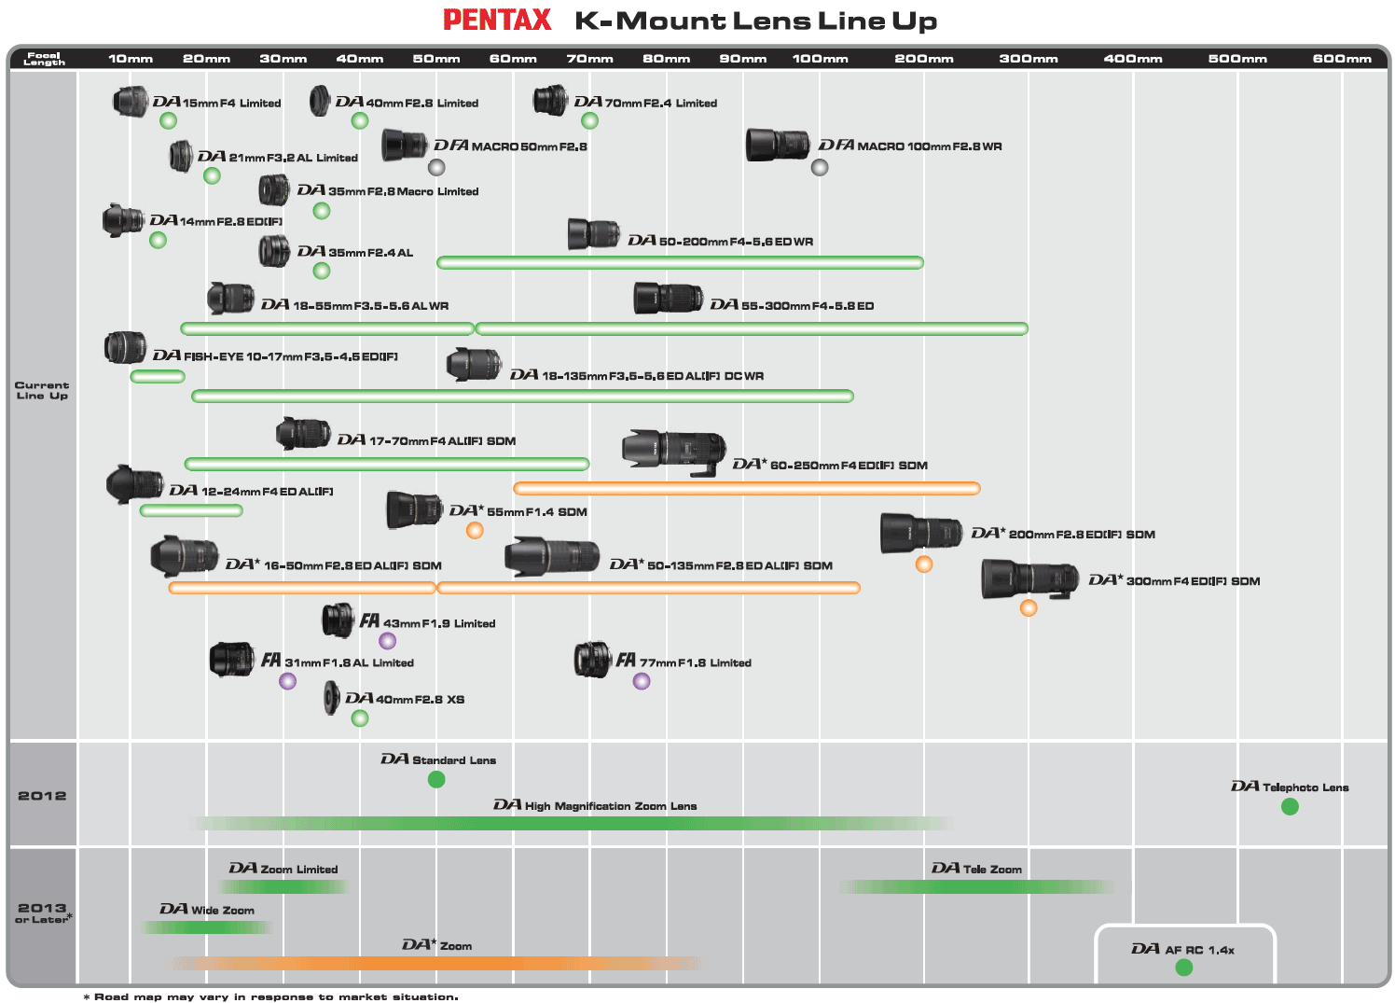Click the green dot under DA Telephoto Lens

(1290, 807)
